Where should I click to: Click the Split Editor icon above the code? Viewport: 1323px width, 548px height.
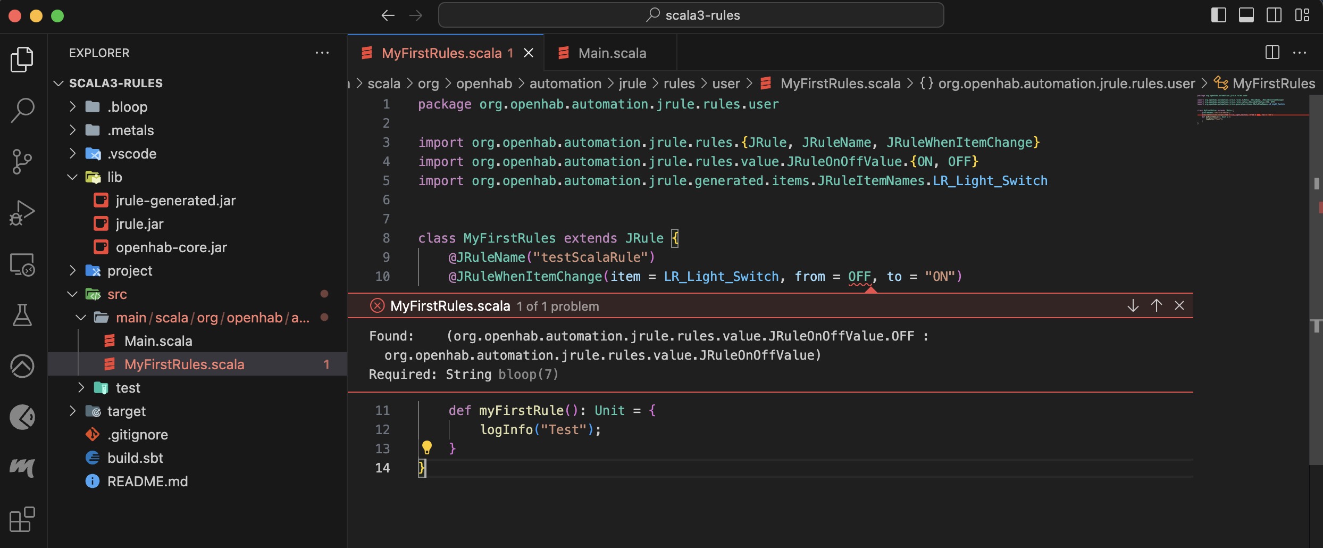pyautogui.click(x=1272, y=53)
